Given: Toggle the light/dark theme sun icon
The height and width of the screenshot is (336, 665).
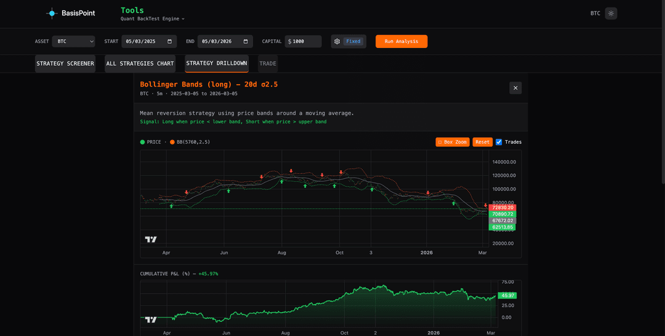Looking at the screenshot, I should coord(611,13).
